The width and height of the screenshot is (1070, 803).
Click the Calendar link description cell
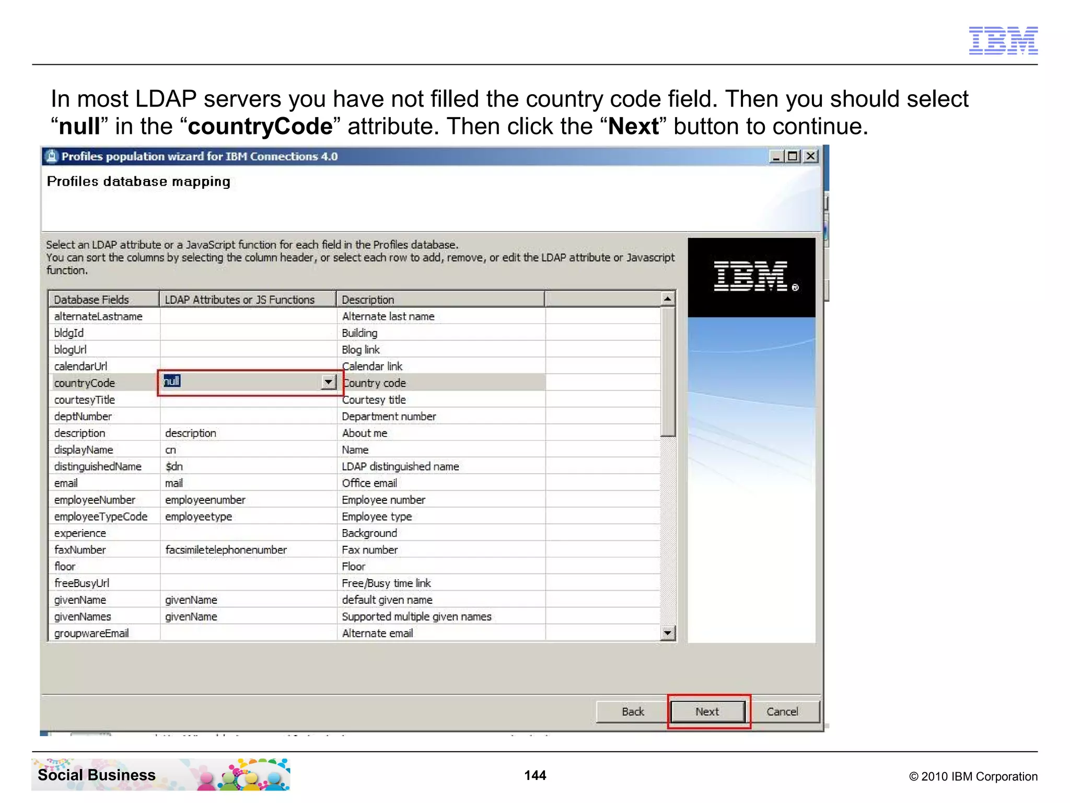[441, 366]
